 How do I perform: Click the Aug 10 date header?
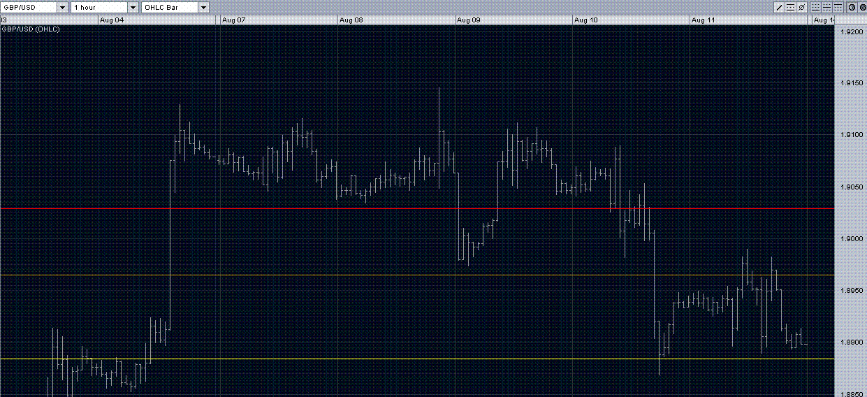pyautogui.click(x=585, y=20)
